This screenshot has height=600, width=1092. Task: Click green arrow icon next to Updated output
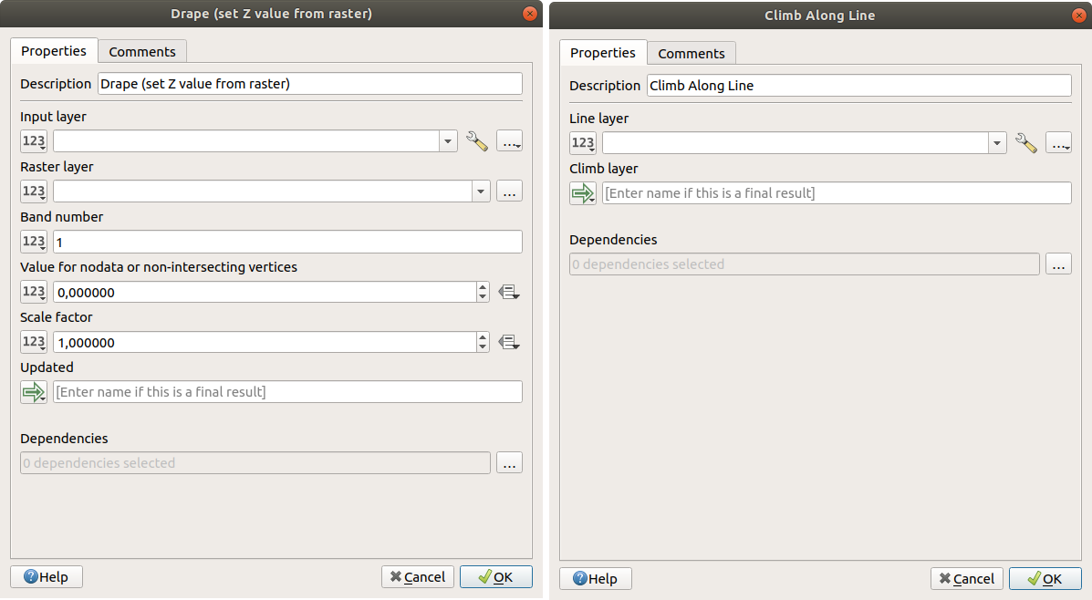coord(34,392)
